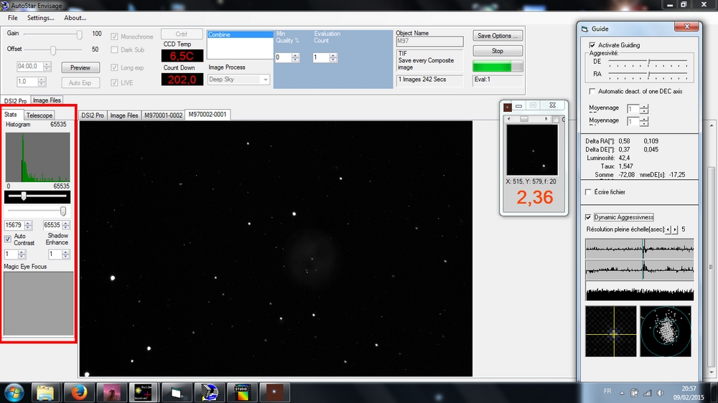This screenshot has width=718, height=403.
Task: Select DSI2 Pro tab above the image
Action: (x=93, y=115)
